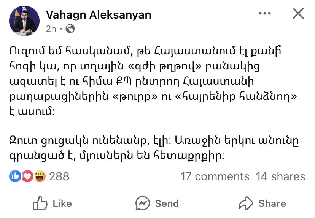Hide the post with the X button
Viewport: 315px width, 219px height.
(298, 14)
